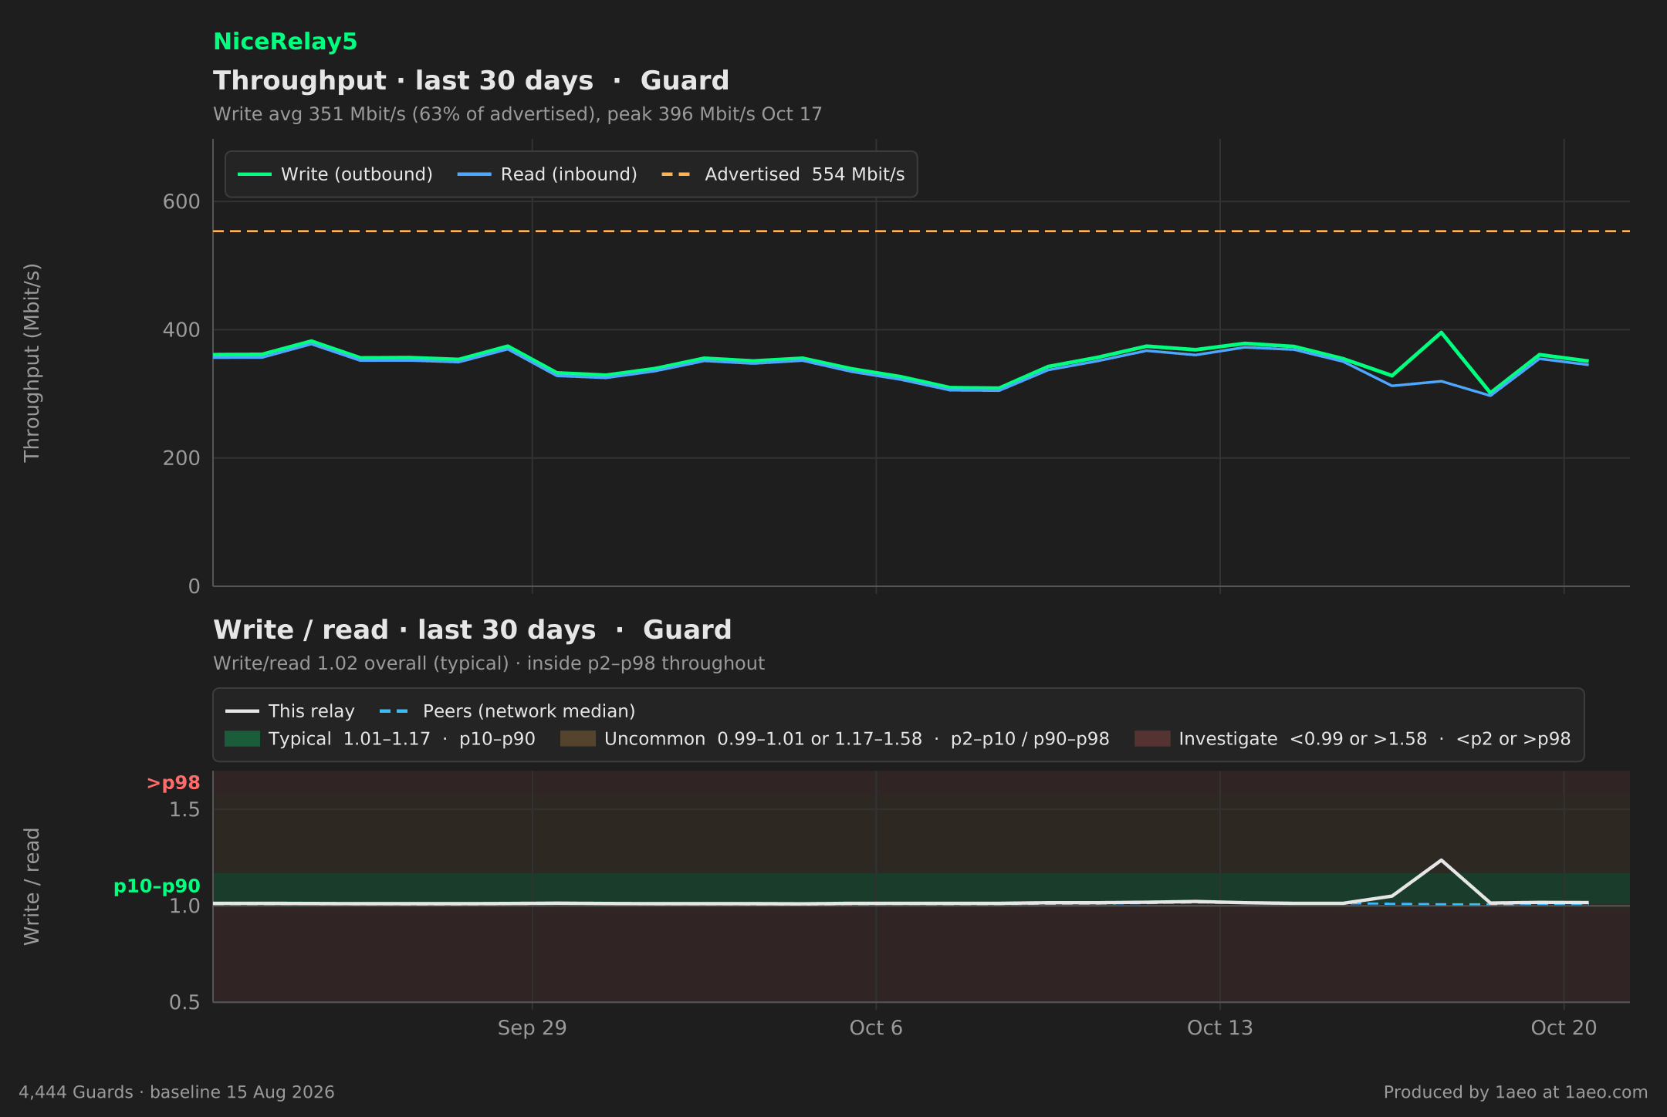The image size is (1667, 1117).
Task: Open the Produced by 1aeo at 1aeo.com credit
Action: [1516, 1092]
